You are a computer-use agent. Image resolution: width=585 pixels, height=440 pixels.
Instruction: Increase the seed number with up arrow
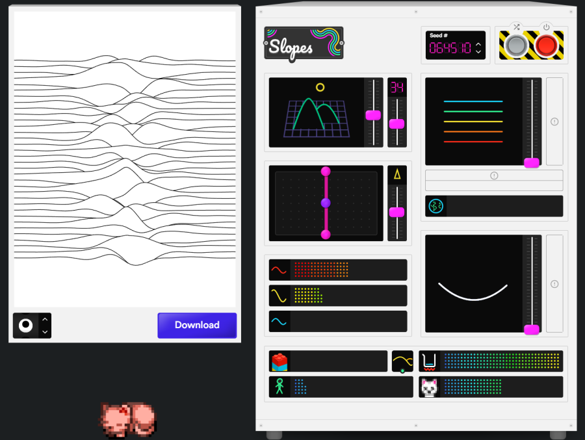click(x=478, y=44)
